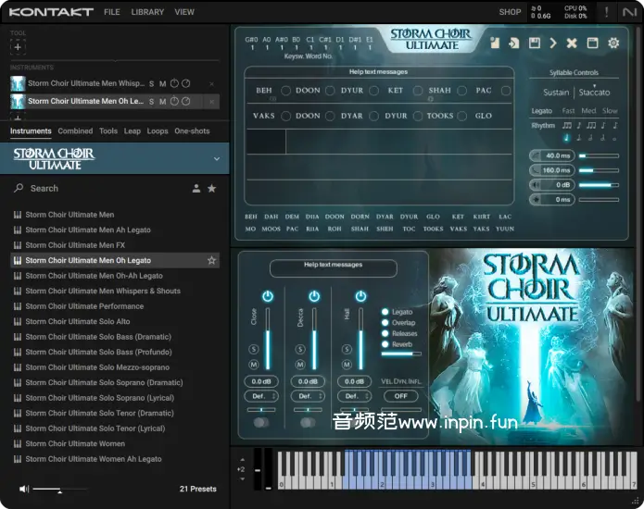Open the LIBRARY menu

tap(147, 12)
